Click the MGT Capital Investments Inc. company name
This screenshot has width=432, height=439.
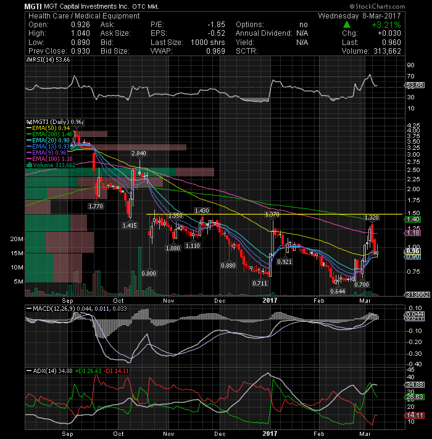pos(87,6)
